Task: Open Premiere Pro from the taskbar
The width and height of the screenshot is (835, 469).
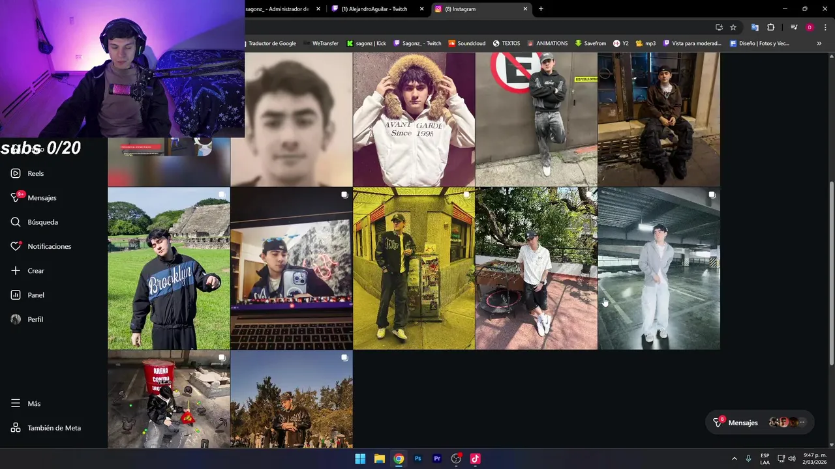Action: 437,459
